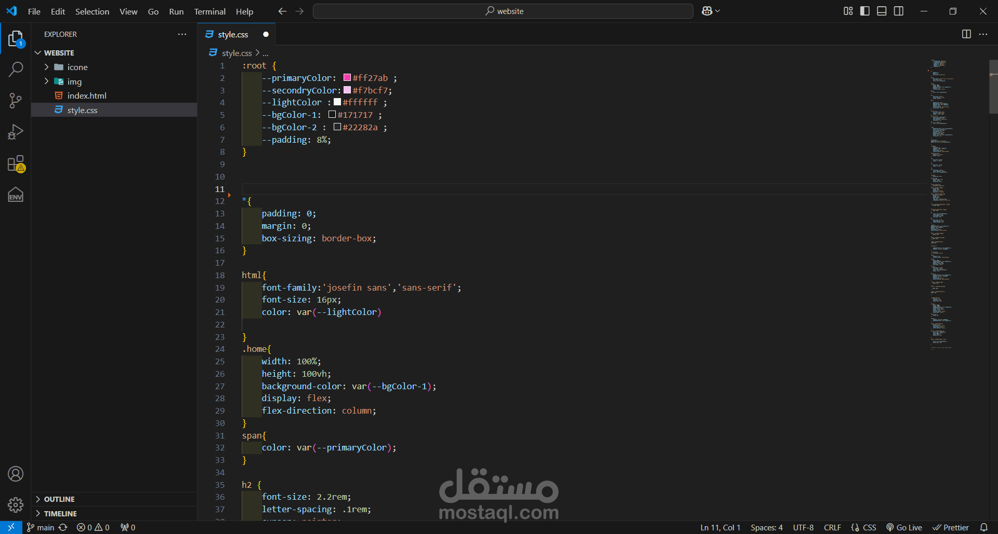Open the Source Control view
This screenshot has height=534, width=998.
click(x=16, y=101)
